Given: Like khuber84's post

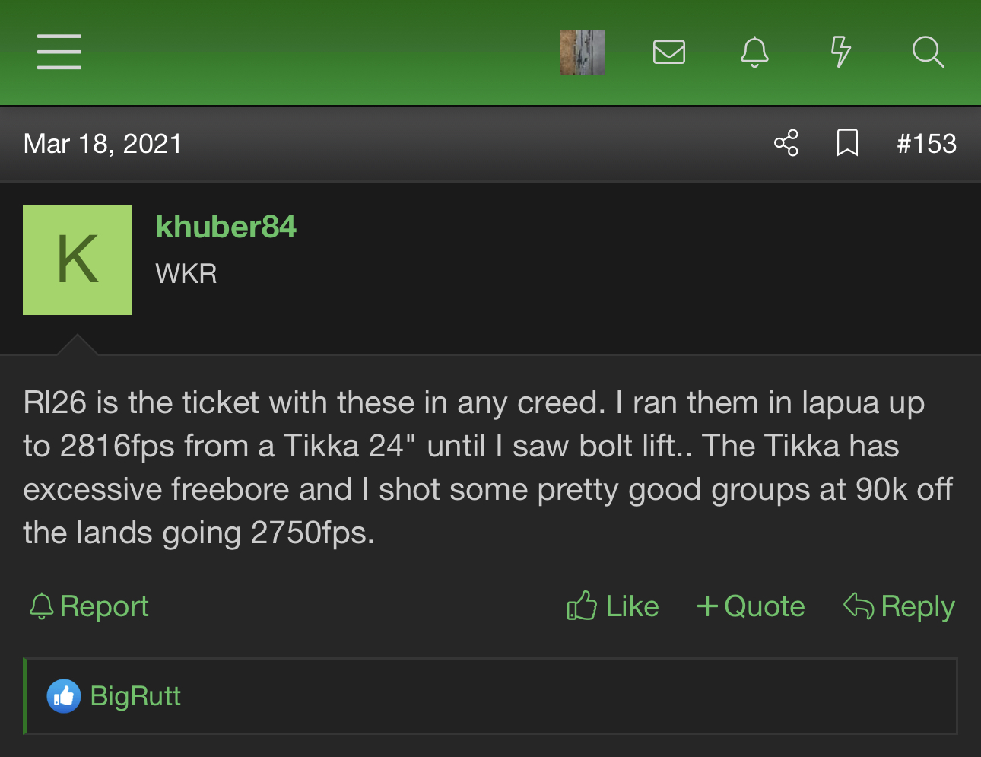Looking at the screenshot, I should click(x=613, y=606).
